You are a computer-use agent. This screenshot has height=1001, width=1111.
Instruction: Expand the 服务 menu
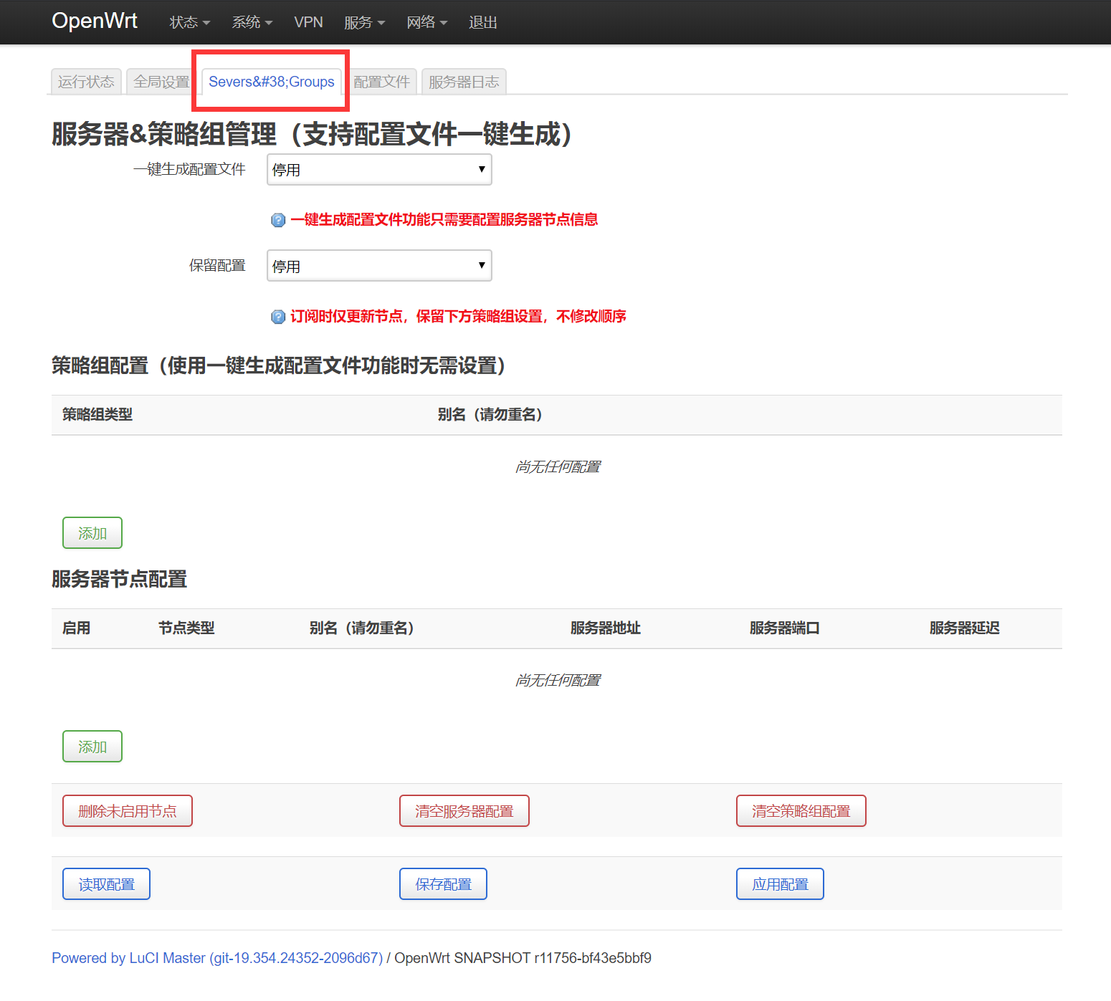(365, 22)
